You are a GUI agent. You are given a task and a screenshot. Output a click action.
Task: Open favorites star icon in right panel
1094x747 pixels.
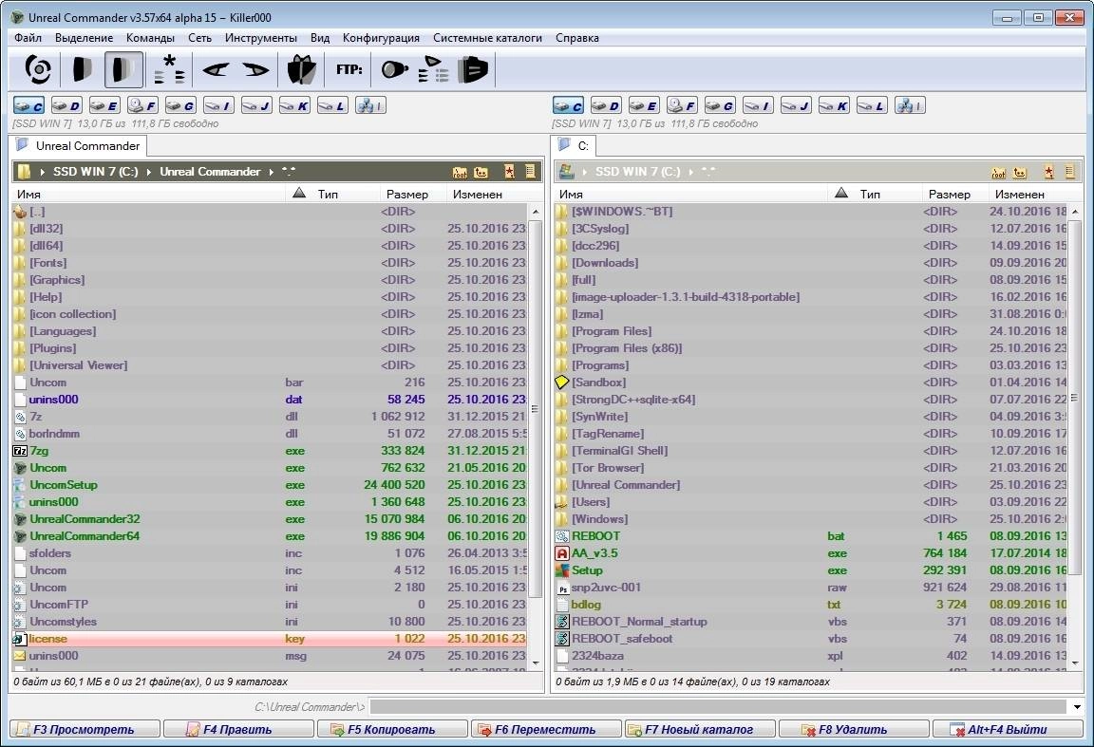[x=1048, y=172]
